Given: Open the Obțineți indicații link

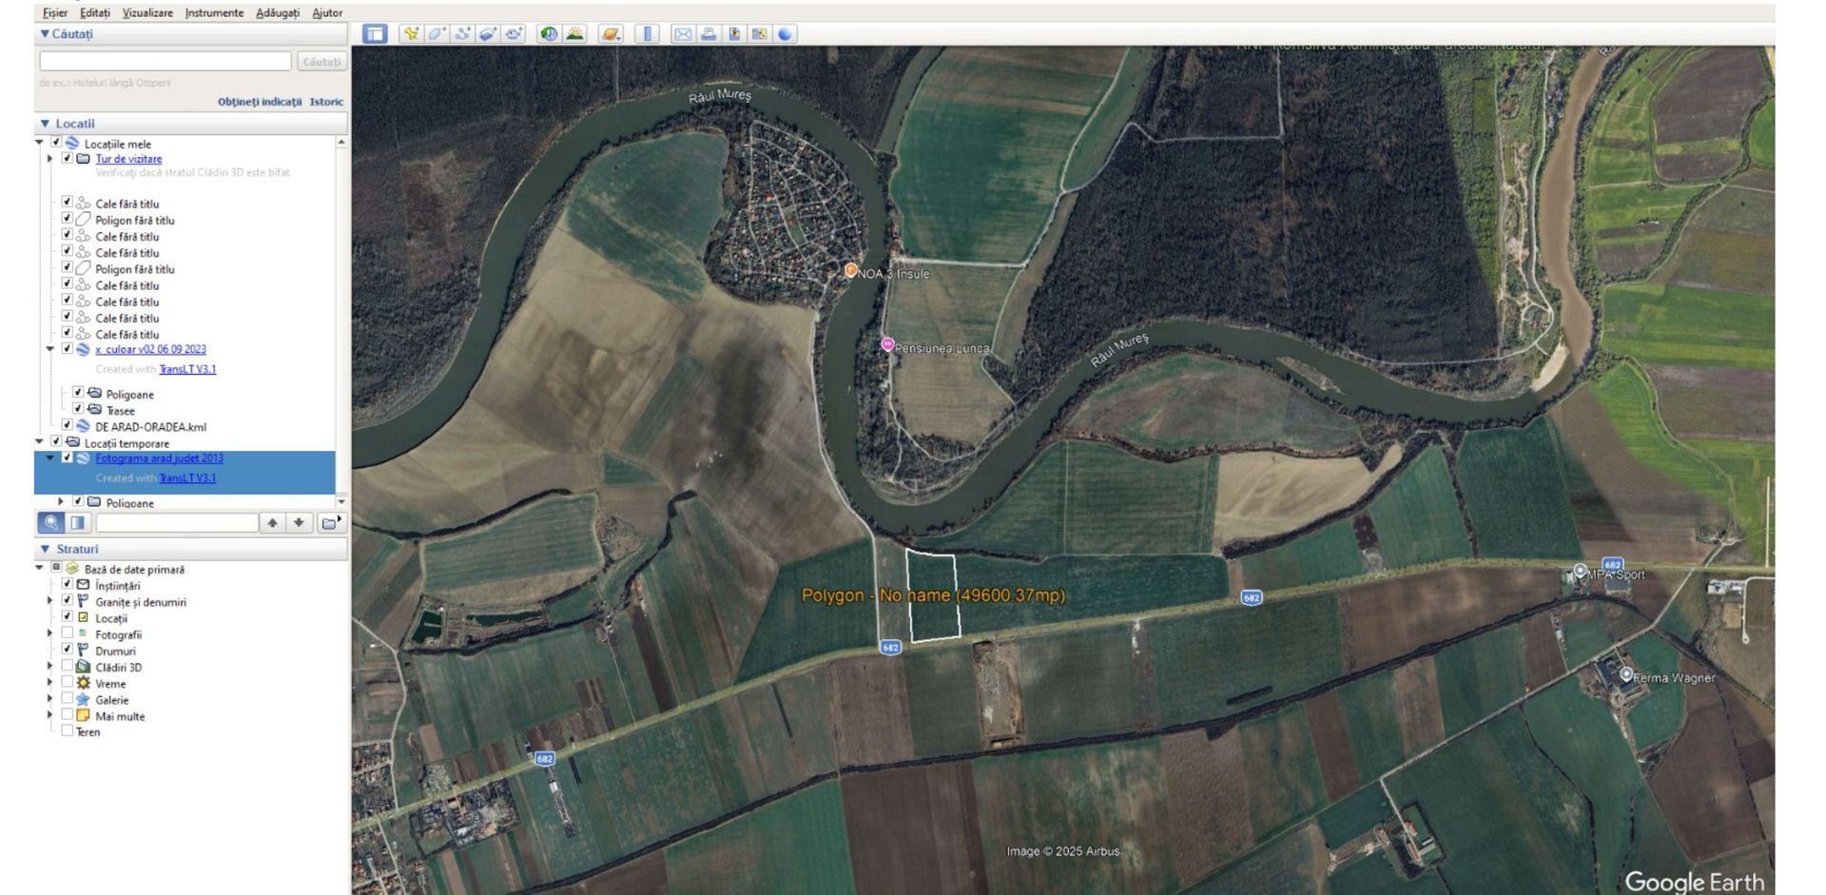Looking at the screenshot, I should point(260,102).
